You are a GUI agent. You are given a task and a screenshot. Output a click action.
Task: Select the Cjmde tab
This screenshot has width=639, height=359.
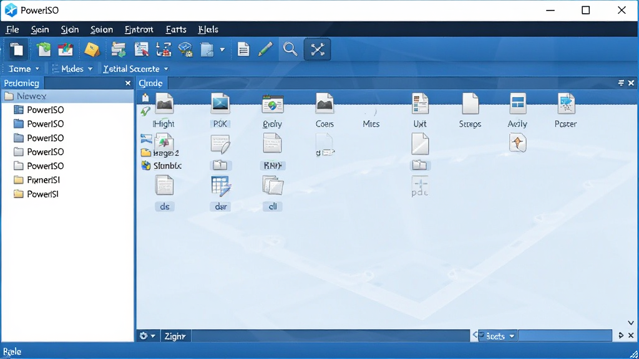(151, 83)
